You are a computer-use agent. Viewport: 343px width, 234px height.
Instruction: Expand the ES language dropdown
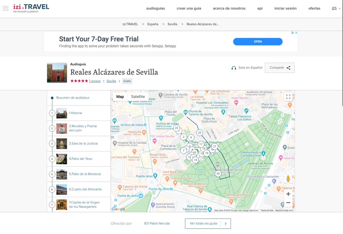point(336,8)
